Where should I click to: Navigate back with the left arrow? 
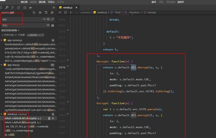71,12
